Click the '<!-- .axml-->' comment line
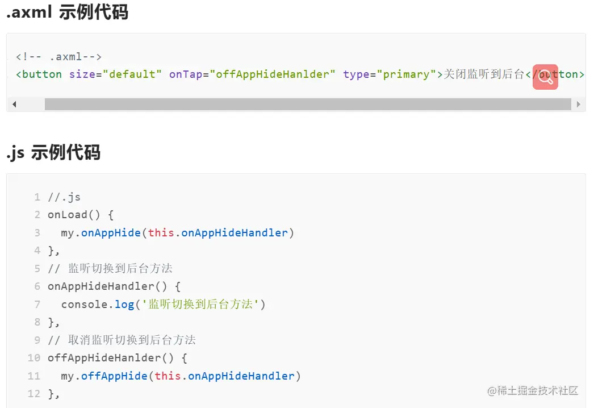The image size is (590, 408). (58, 57)
